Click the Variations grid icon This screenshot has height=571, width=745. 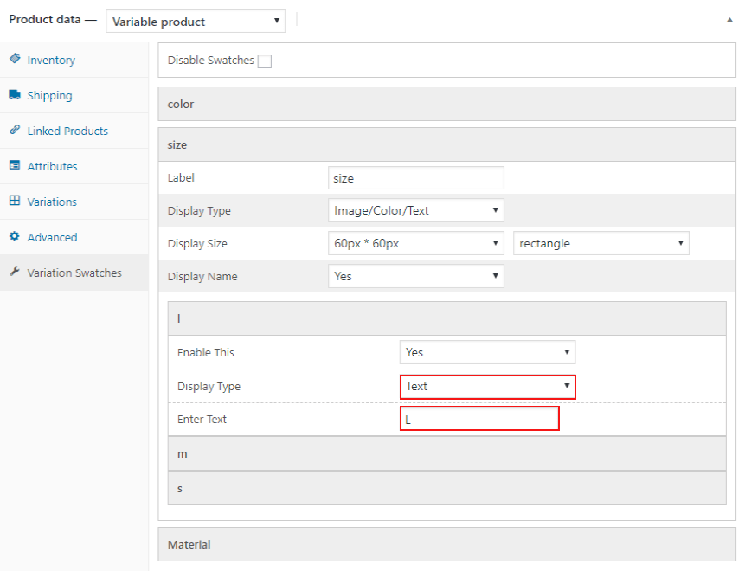[x=15, y=201]
